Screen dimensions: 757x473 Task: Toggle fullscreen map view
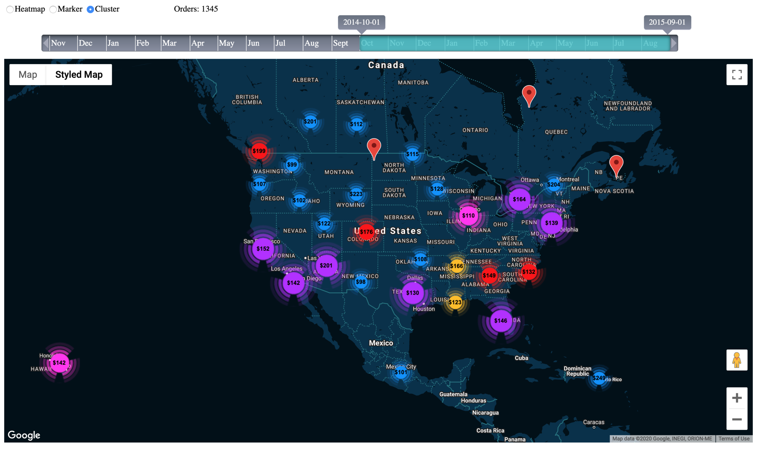point(737,75)
